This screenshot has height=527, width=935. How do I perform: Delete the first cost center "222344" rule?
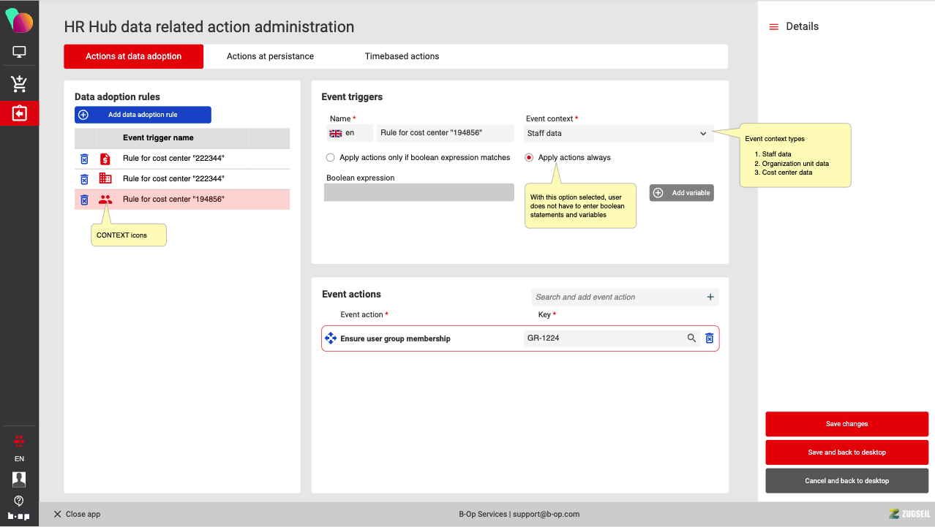pos(84,159)
